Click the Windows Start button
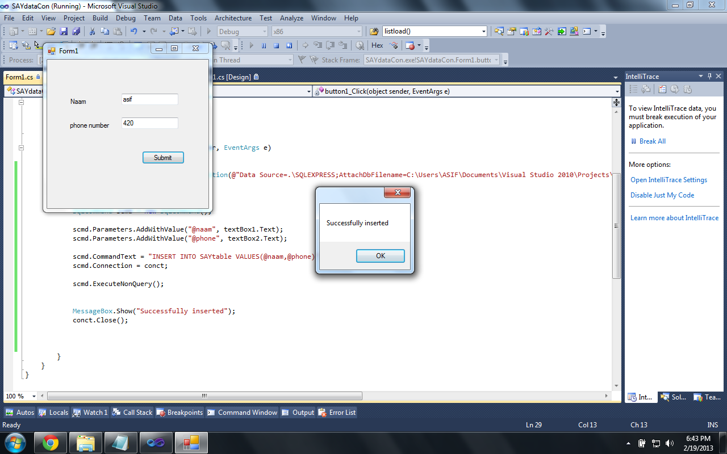This screenshot has width=727, height=454. [x=15, y=442]
